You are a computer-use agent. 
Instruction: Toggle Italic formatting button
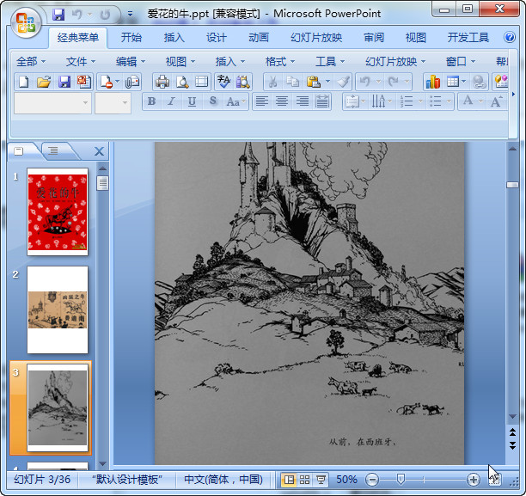pyautogui.click(x=172, y=101)
